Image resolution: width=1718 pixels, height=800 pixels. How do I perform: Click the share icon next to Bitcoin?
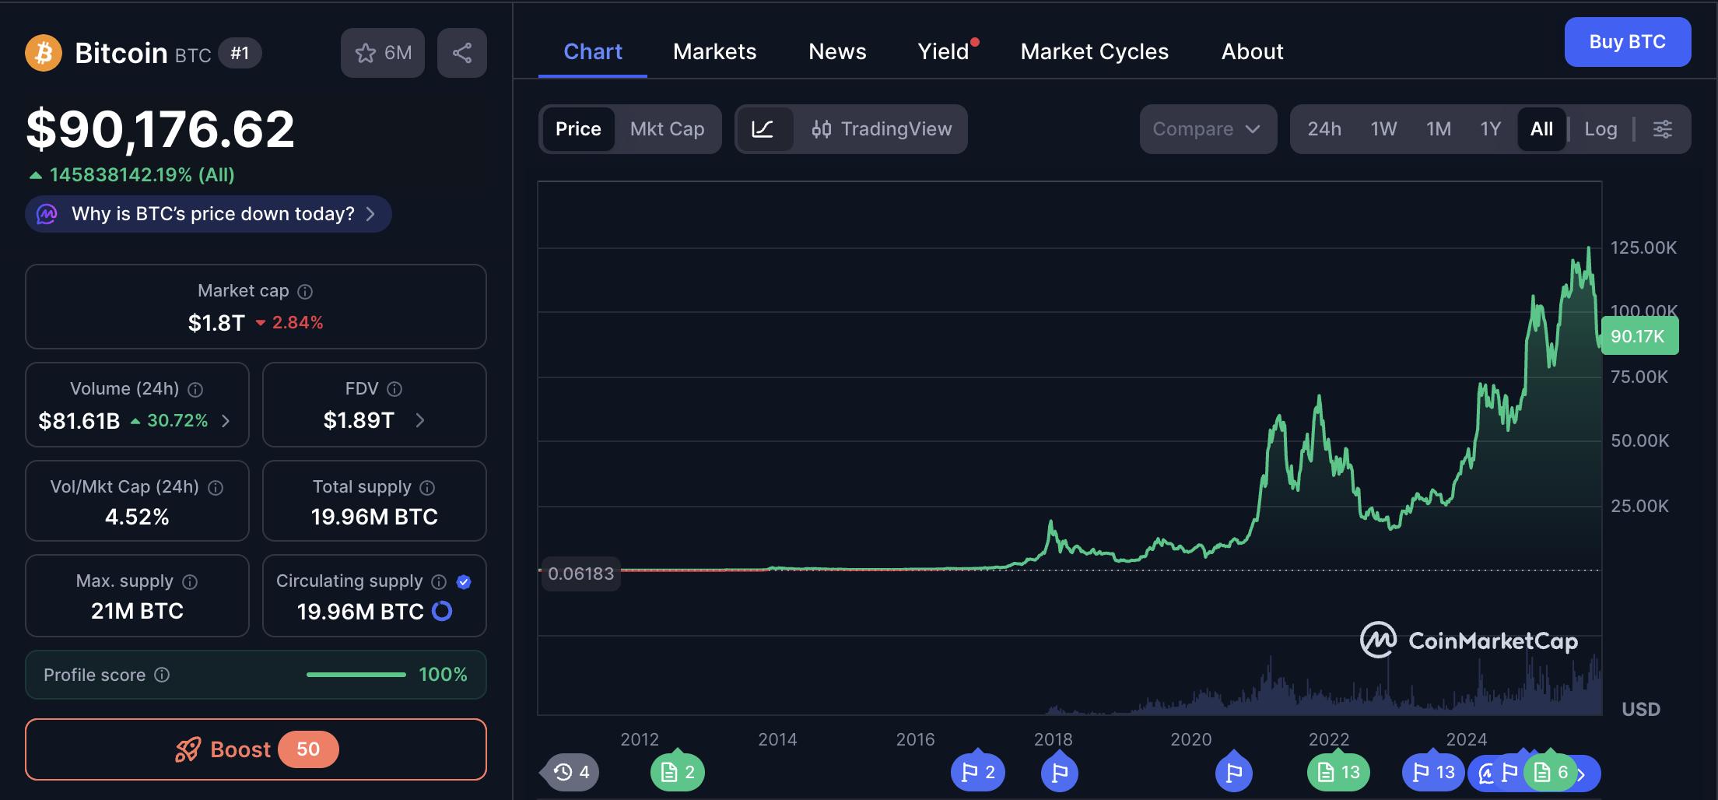[462, 52]
